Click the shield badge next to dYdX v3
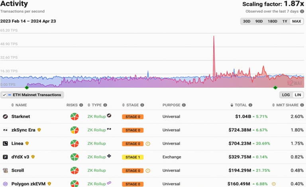This screenshot has width=306, height=187. (x=33, y=157)
